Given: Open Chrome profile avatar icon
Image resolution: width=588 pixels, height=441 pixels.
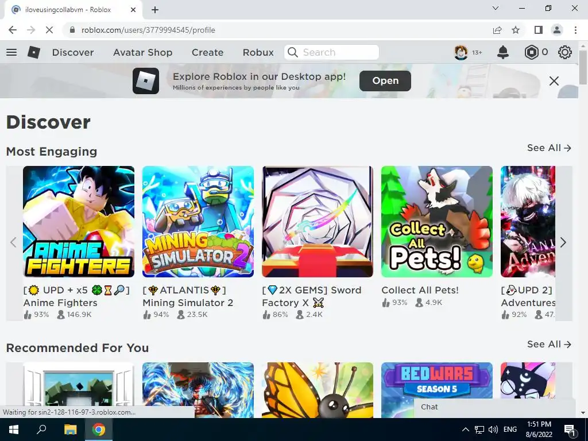Looking at the screenshot, I should coord(557,30).
